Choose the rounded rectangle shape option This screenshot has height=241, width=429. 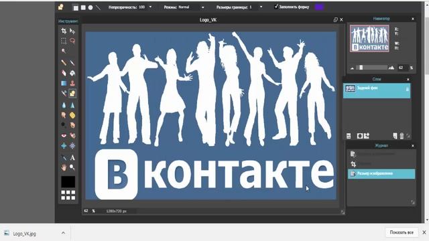point(83,7)
